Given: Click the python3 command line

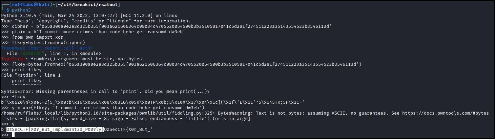Looking at the screenshot, I should (22, 10).
